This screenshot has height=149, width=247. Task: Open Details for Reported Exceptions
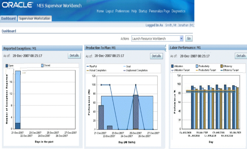tap(74, 56)
